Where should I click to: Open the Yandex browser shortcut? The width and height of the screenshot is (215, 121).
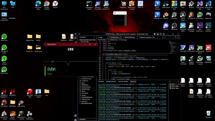coord(55,4)
